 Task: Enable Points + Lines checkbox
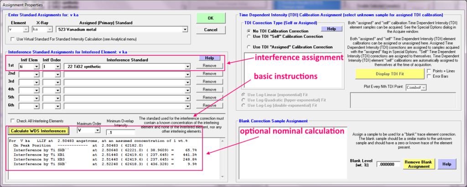(429, 71)
